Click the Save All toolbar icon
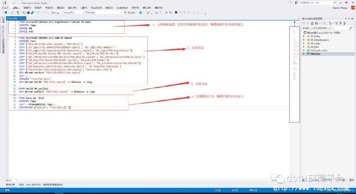 [33, 13]
